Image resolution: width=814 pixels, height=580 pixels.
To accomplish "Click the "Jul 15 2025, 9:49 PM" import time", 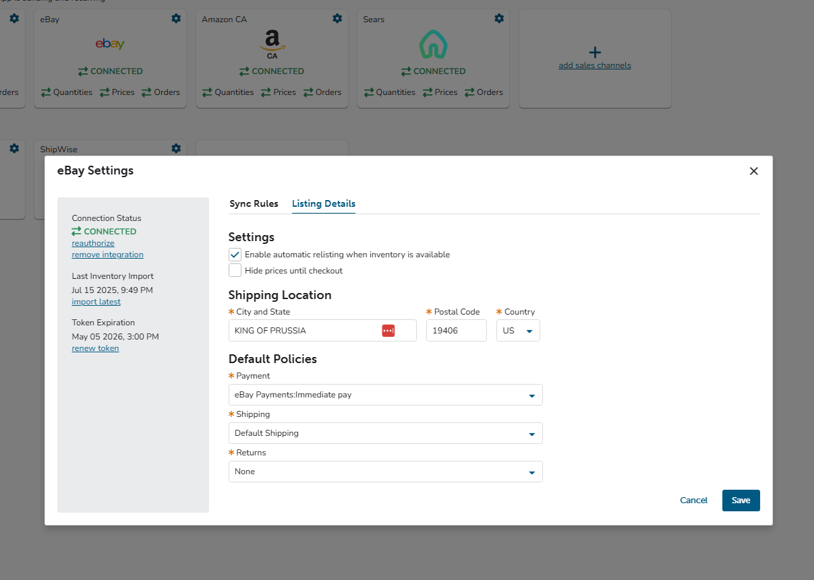I will pos(113,290).
